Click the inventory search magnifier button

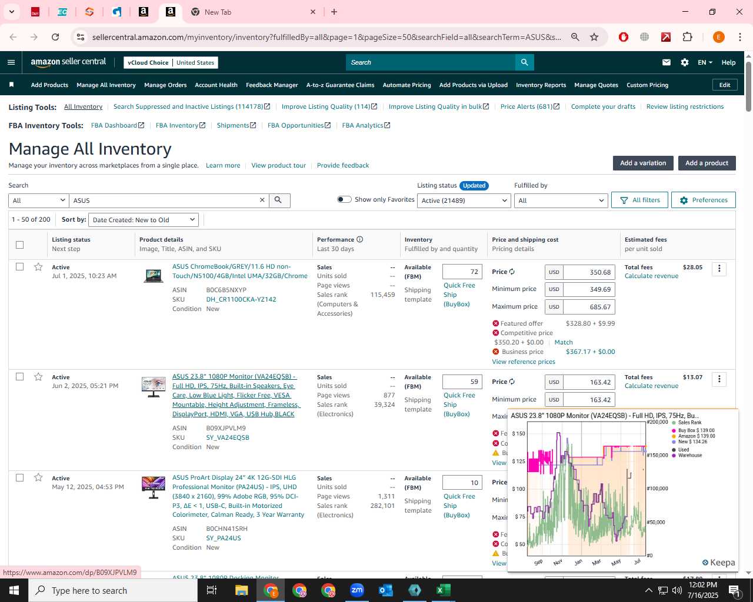(279, 200)
